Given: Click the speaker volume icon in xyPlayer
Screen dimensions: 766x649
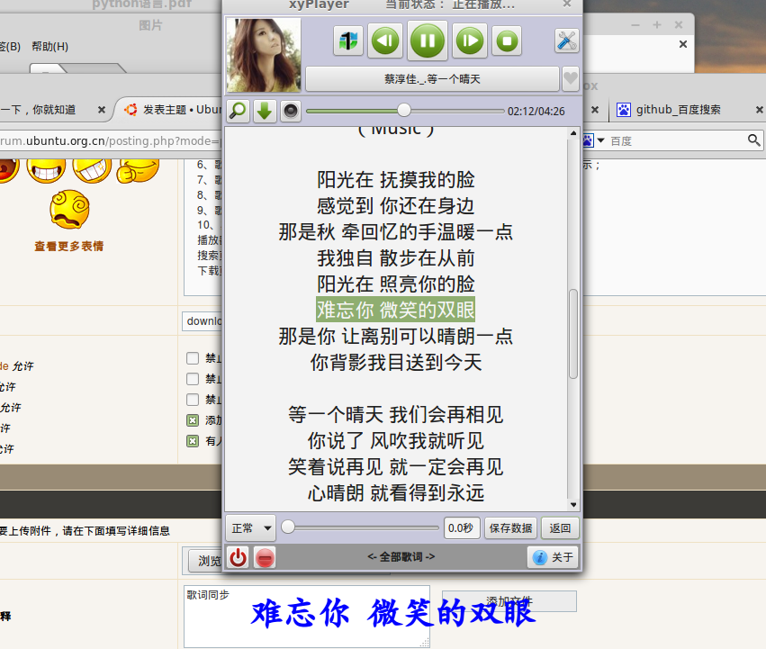Looking at the screenshot, I should pyautogui.click(x=291, y=111).
